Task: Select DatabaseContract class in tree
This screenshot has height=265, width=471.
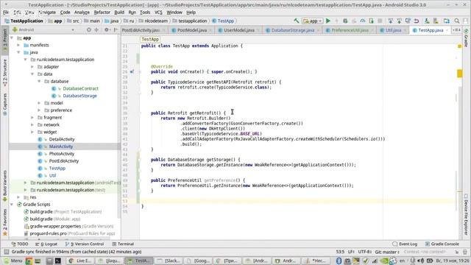Action: (80, 88)
